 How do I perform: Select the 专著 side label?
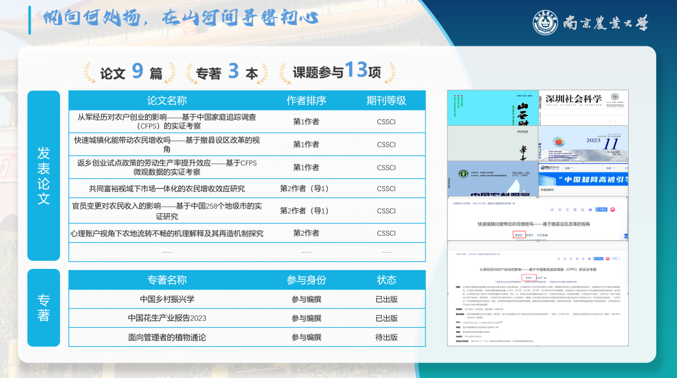click(x=43, y=308)
